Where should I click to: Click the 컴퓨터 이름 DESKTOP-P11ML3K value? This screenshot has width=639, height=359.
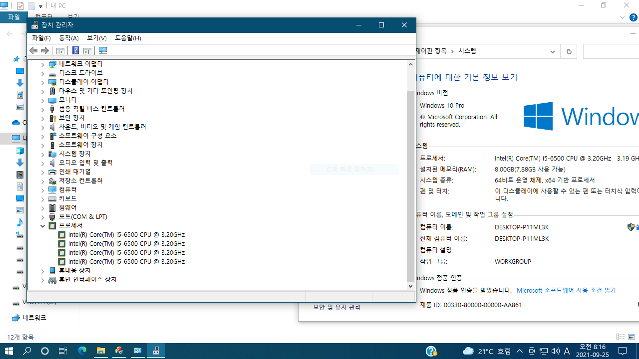pyautogui.click(x=522, y=227)
